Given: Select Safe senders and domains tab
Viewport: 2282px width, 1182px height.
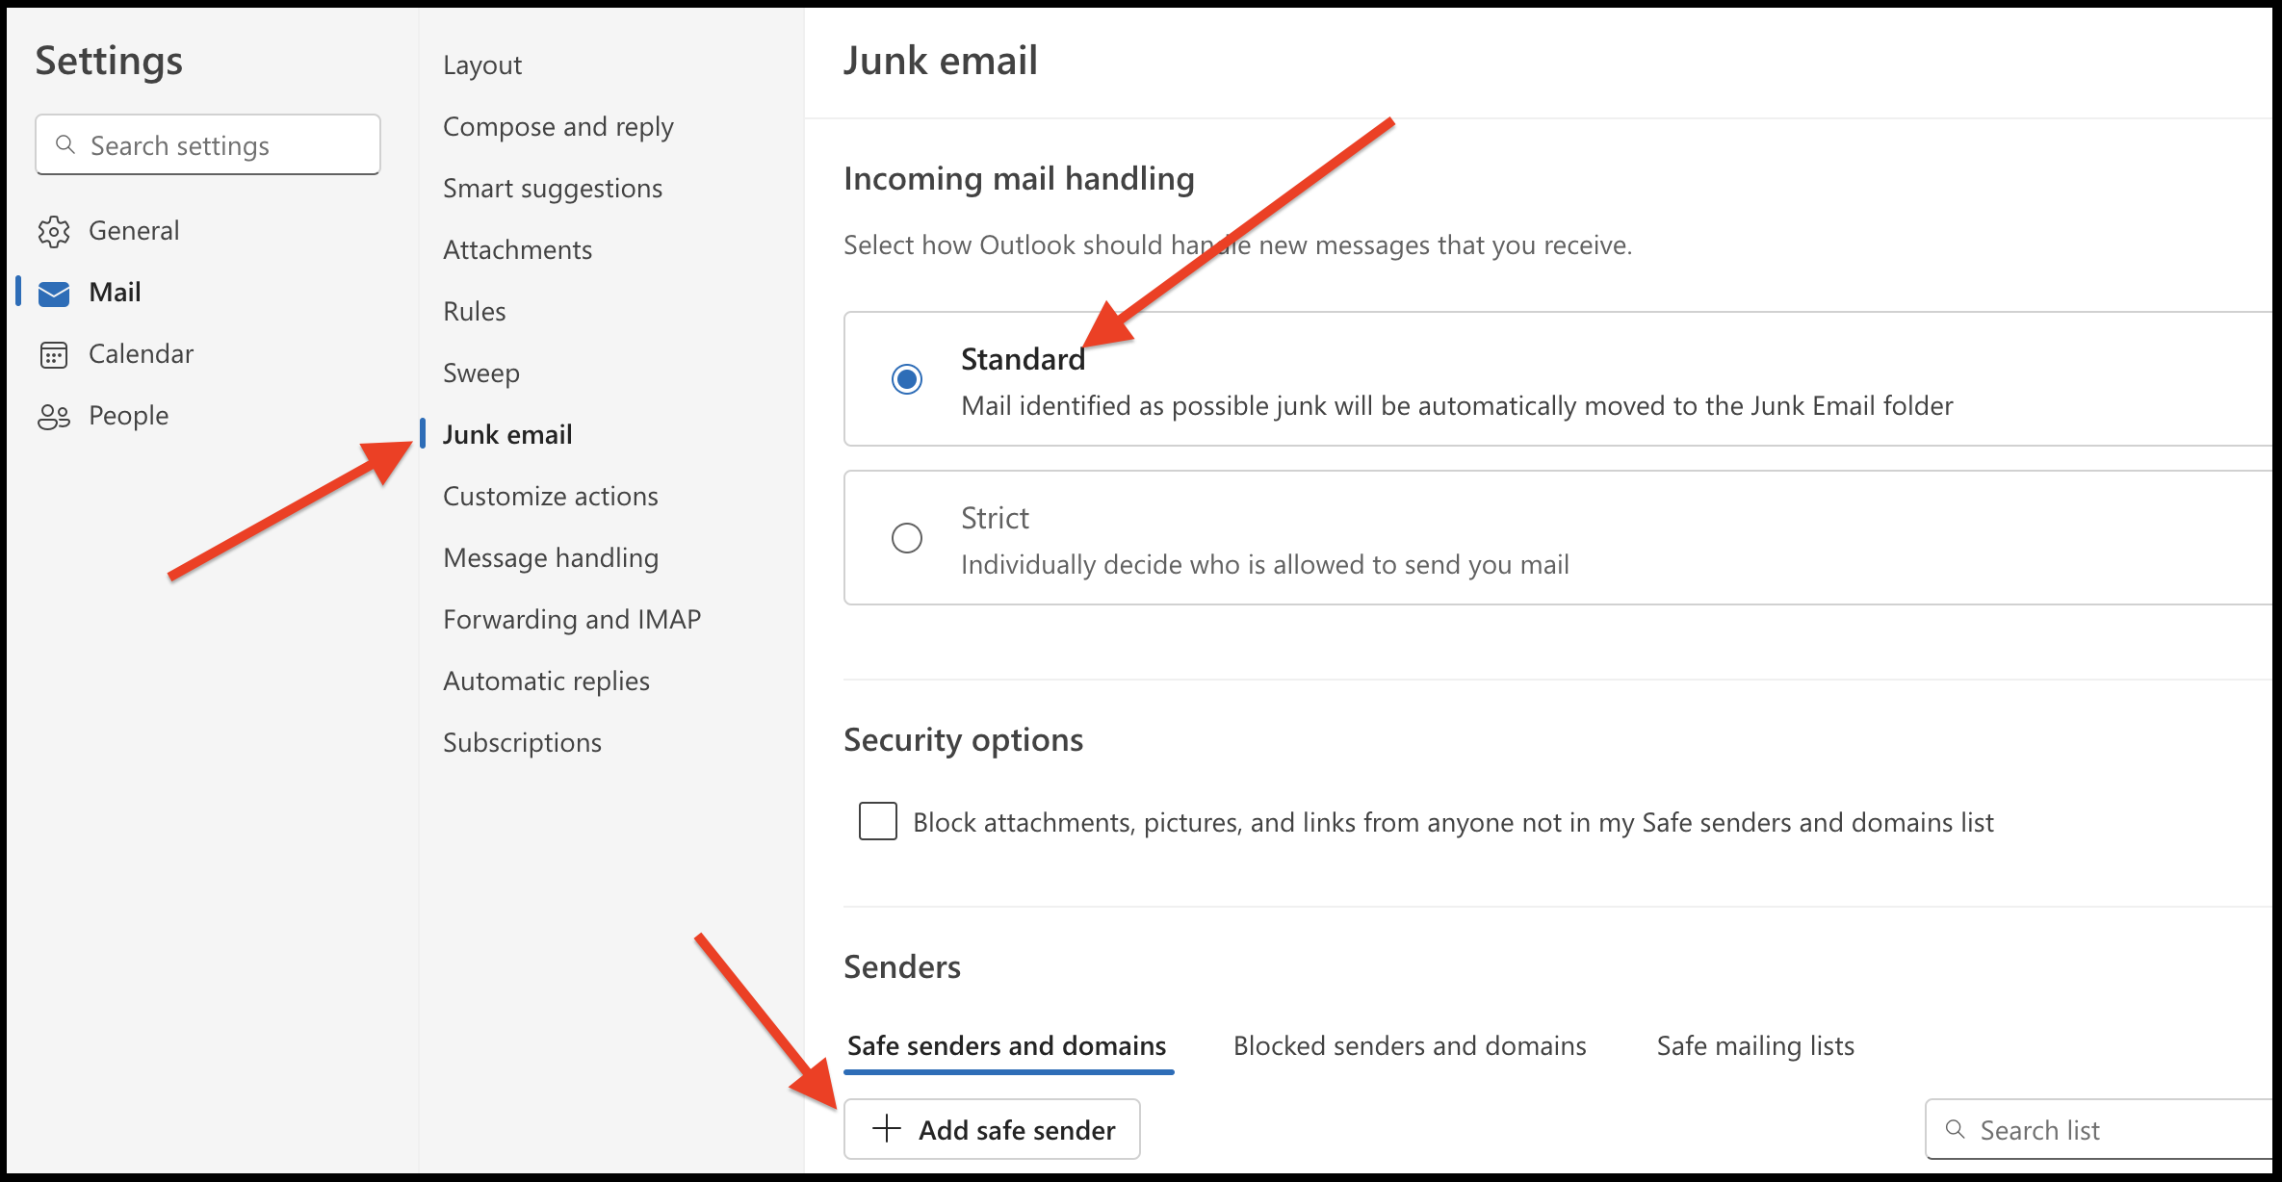Looking at the screenshot, I should (1007, 1045).
